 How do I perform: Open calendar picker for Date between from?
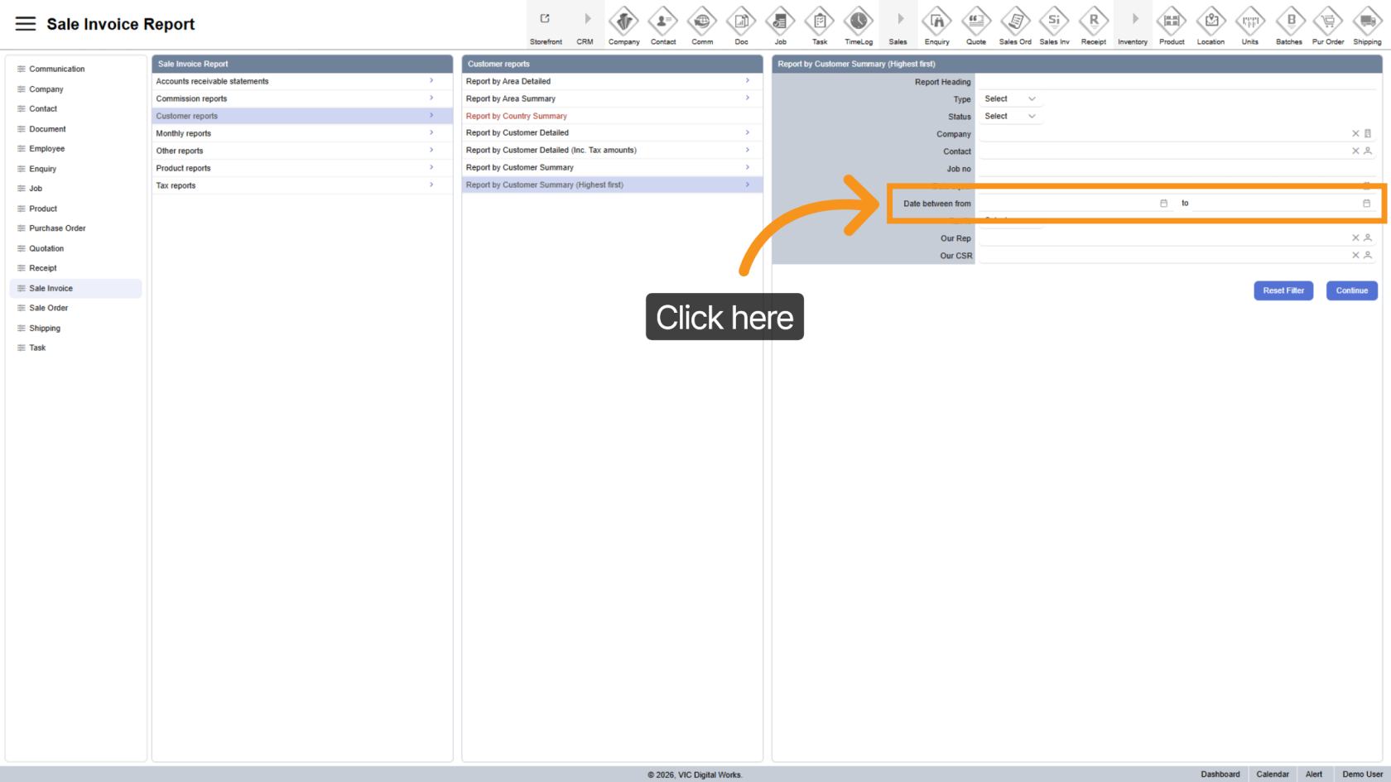pos(1163,204)
